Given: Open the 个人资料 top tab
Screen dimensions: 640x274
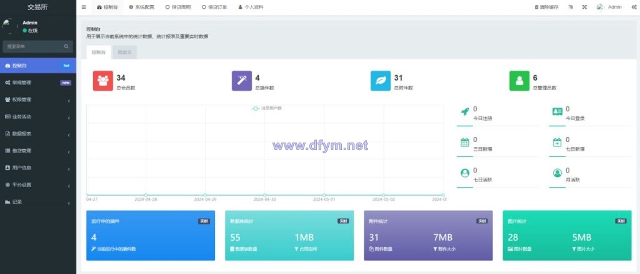Looking at the screenshot, I should pyautogui.click(x=251, y=7).
